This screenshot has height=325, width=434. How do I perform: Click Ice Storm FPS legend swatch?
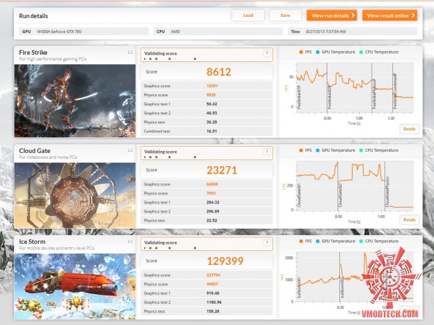coord(301,241)
